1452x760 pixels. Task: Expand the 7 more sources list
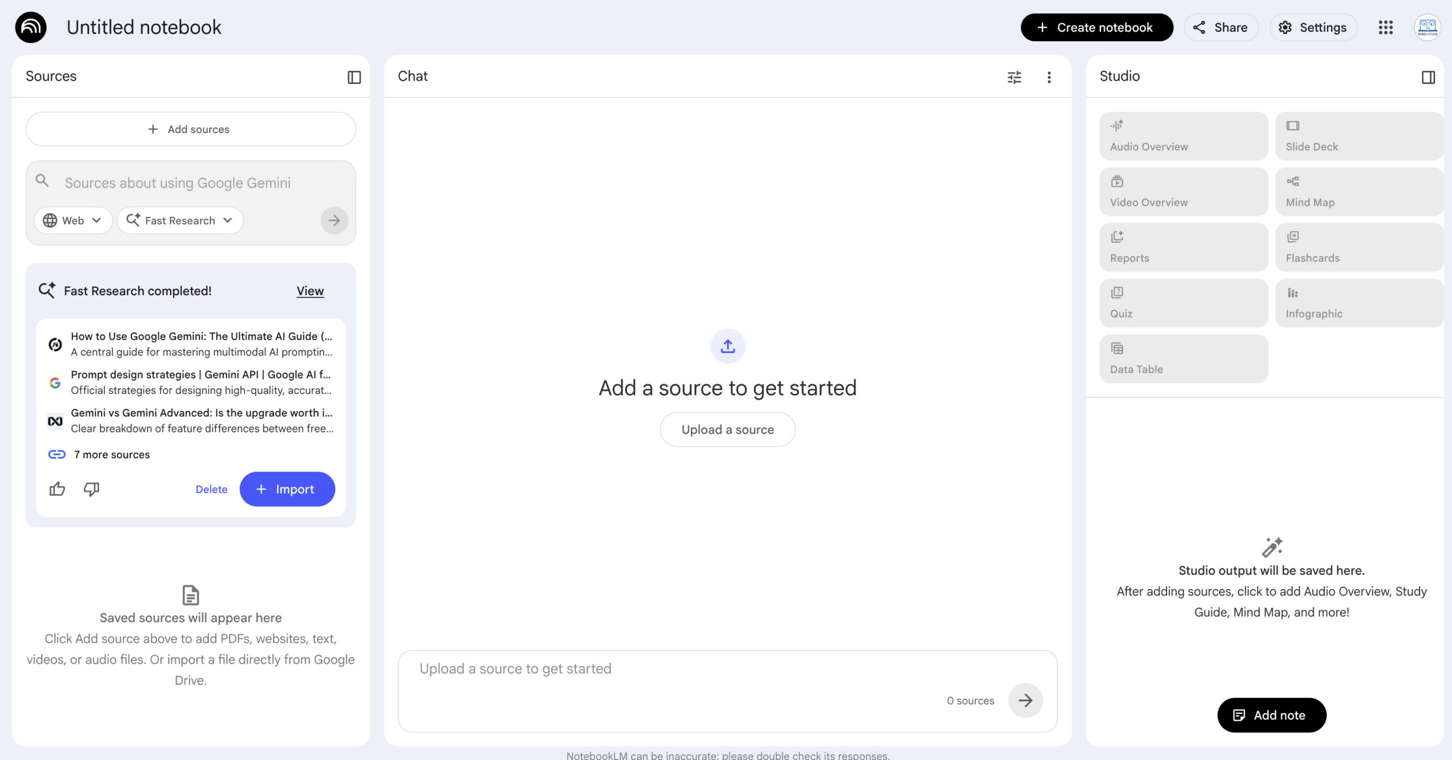coord(112,455)
